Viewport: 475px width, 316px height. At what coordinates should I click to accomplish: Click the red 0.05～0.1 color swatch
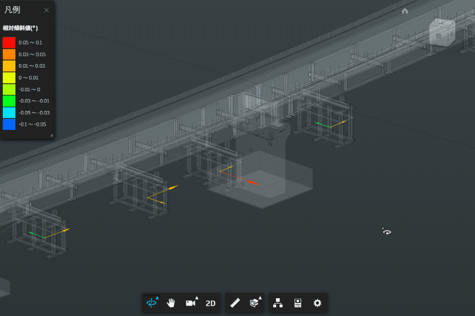(9, 43)
